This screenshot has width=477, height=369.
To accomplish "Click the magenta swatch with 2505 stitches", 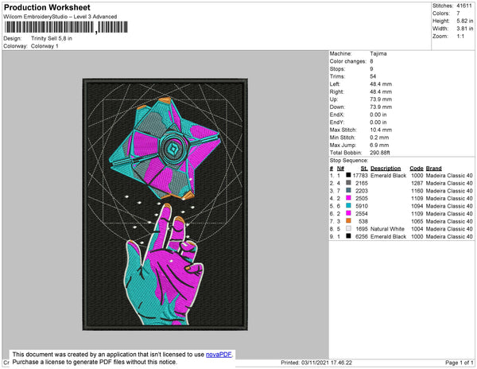I will [348, 198].
